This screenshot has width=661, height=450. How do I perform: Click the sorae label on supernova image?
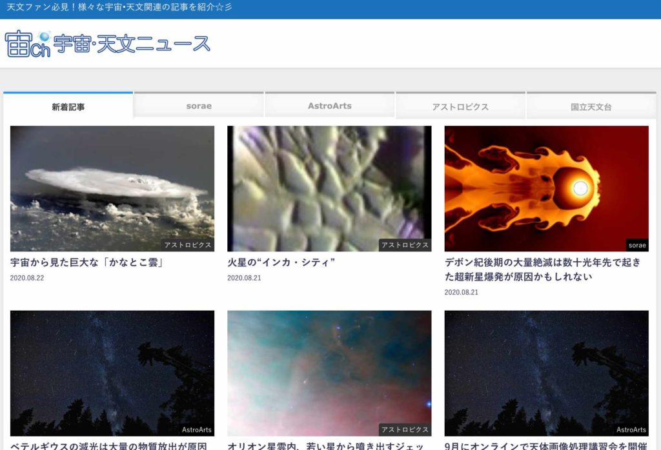click(x=636, y=245)
